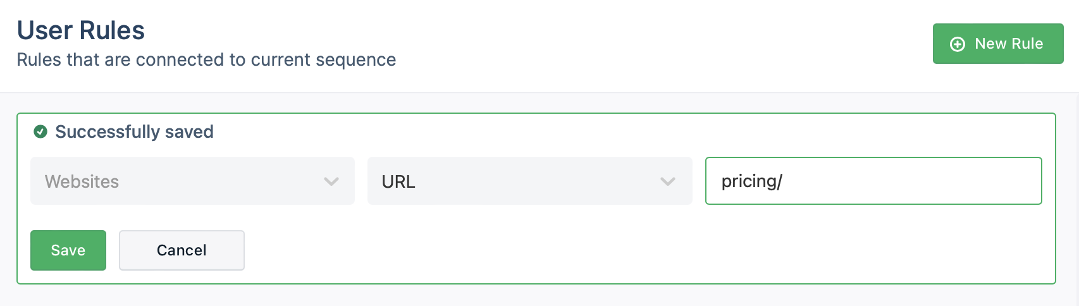Click the URL dropdown chevron arrow
Screen dimensions: 1079x306
(668, 181)
